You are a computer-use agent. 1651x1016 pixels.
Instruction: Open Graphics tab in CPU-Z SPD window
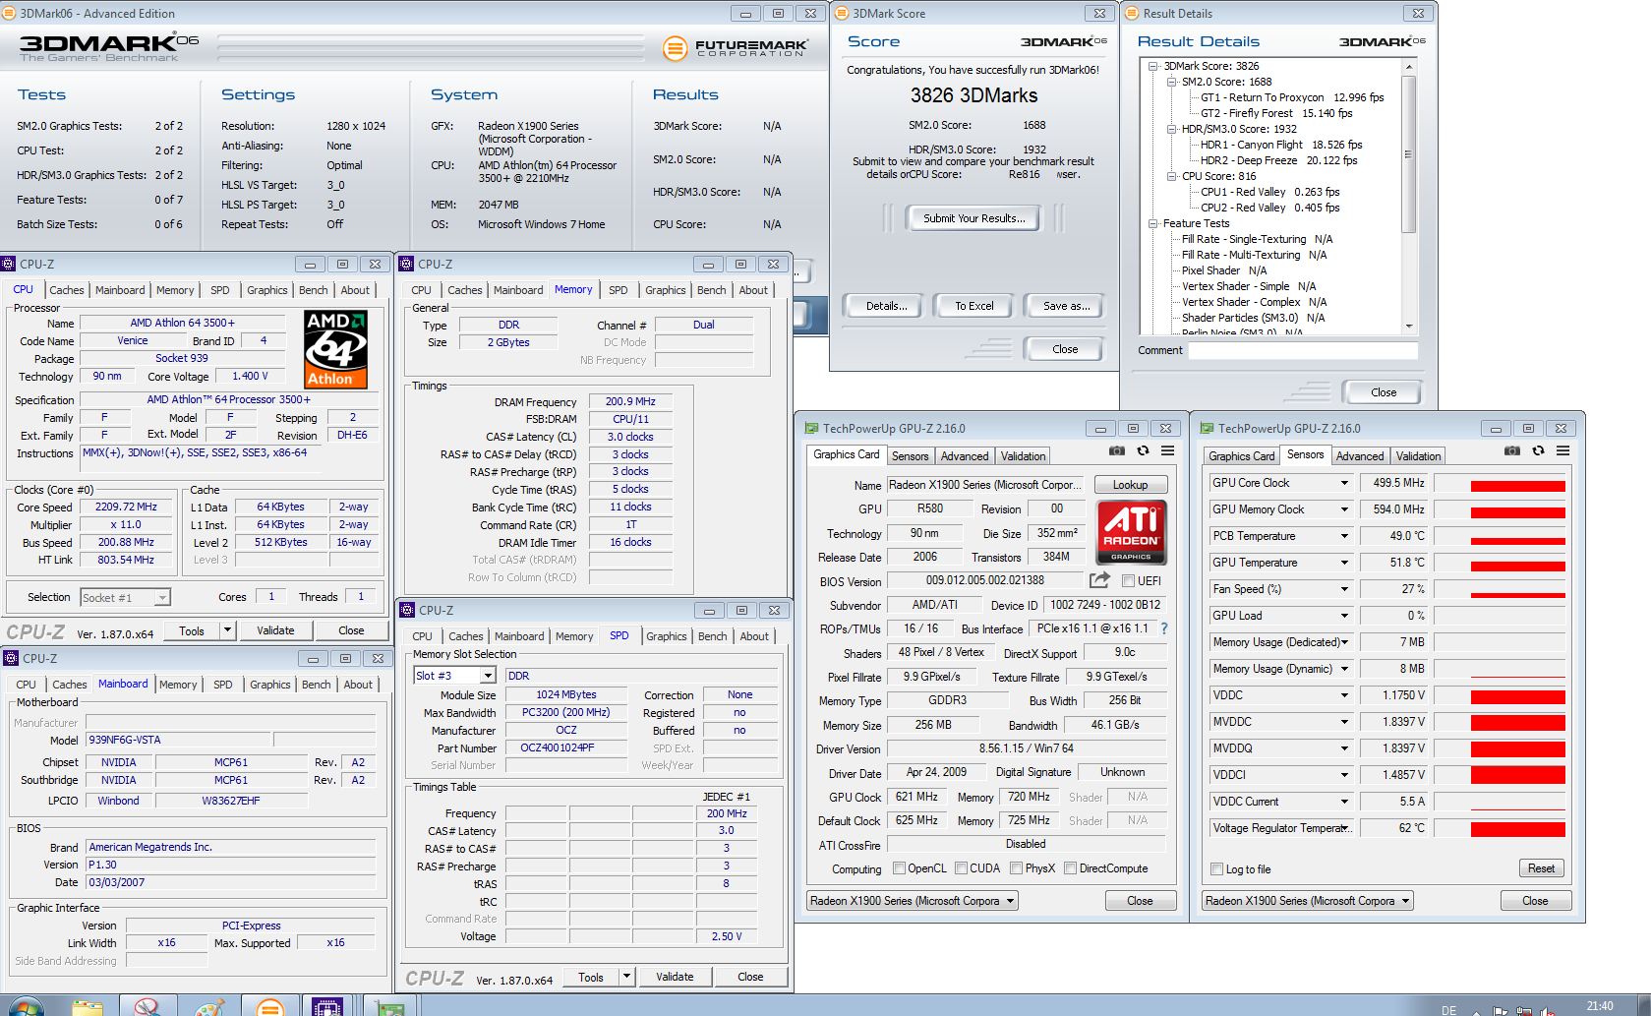click(x=666, y=636)
